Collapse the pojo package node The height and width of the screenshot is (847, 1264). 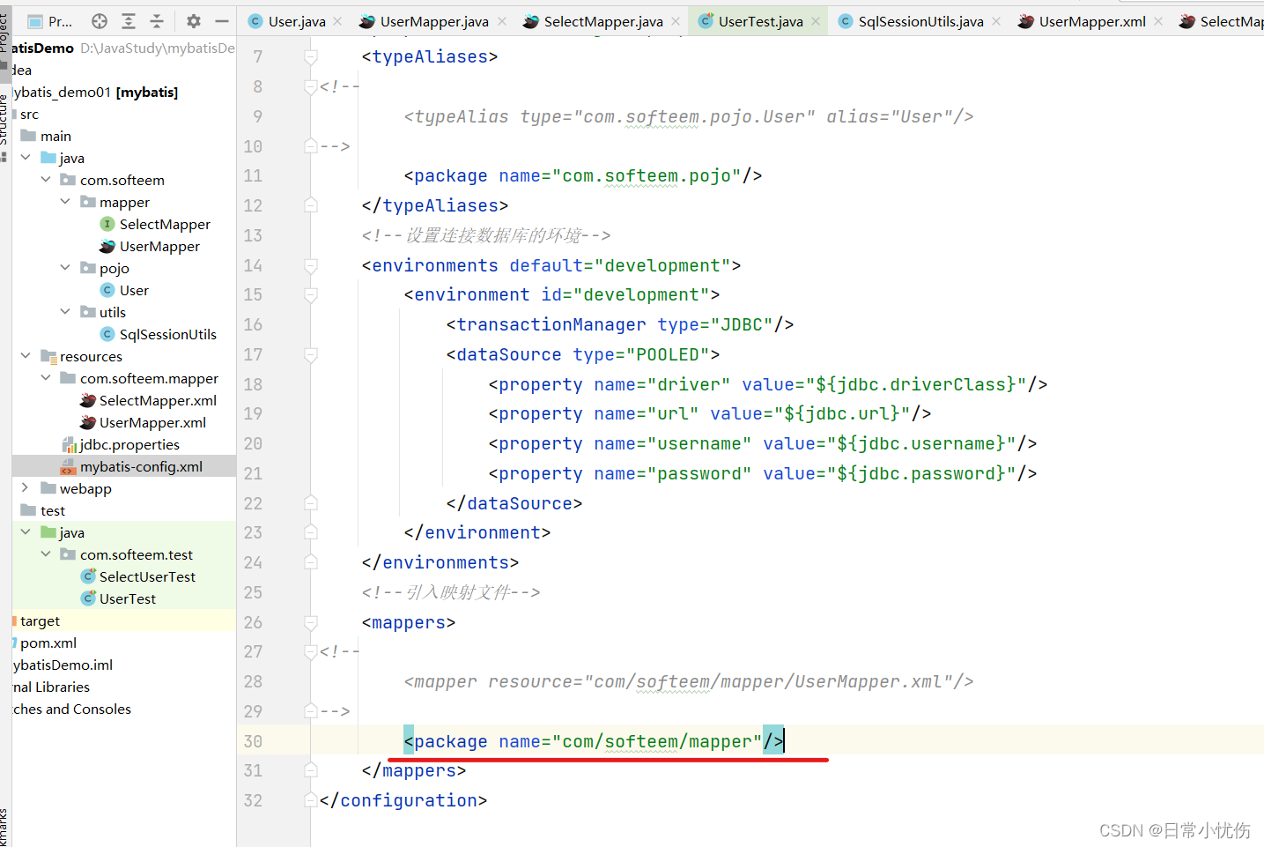[x=65, y=267]
